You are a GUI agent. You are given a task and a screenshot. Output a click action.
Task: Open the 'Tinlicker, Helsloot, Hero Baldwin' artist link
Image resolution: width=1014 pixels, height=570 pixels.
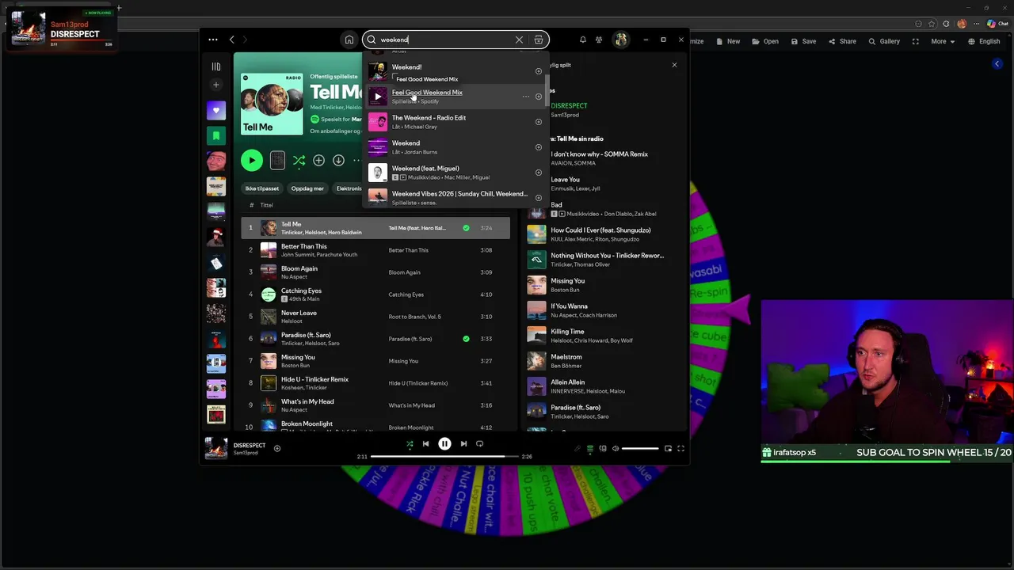tap(321, 233)
